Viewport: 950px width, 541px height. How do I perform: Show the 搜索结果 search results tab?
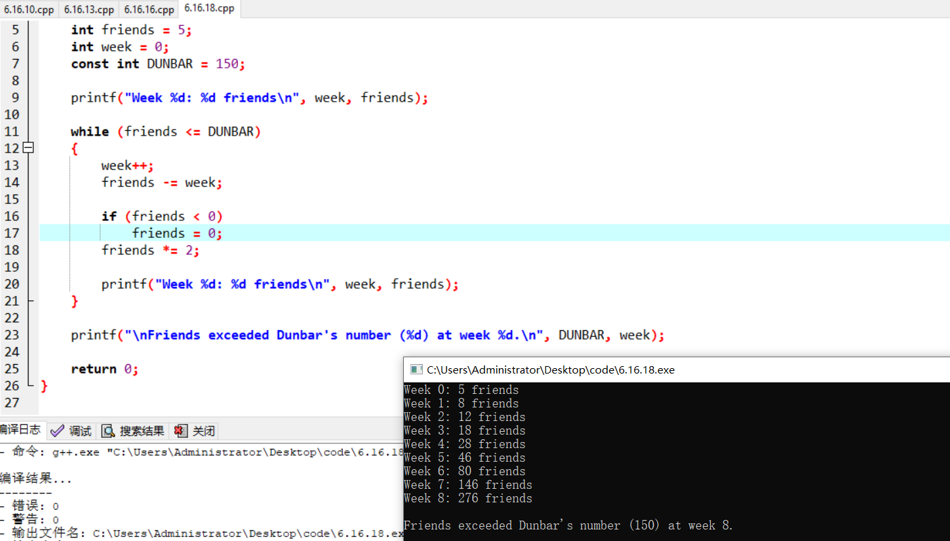pyautogui.click(x=133, y=430)
